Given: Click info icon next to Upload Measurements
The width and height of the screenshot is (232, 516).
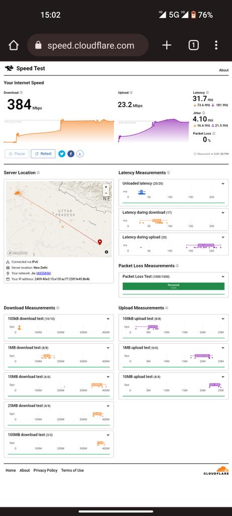Looking at the screenshot, I should (x=167, y=308).
